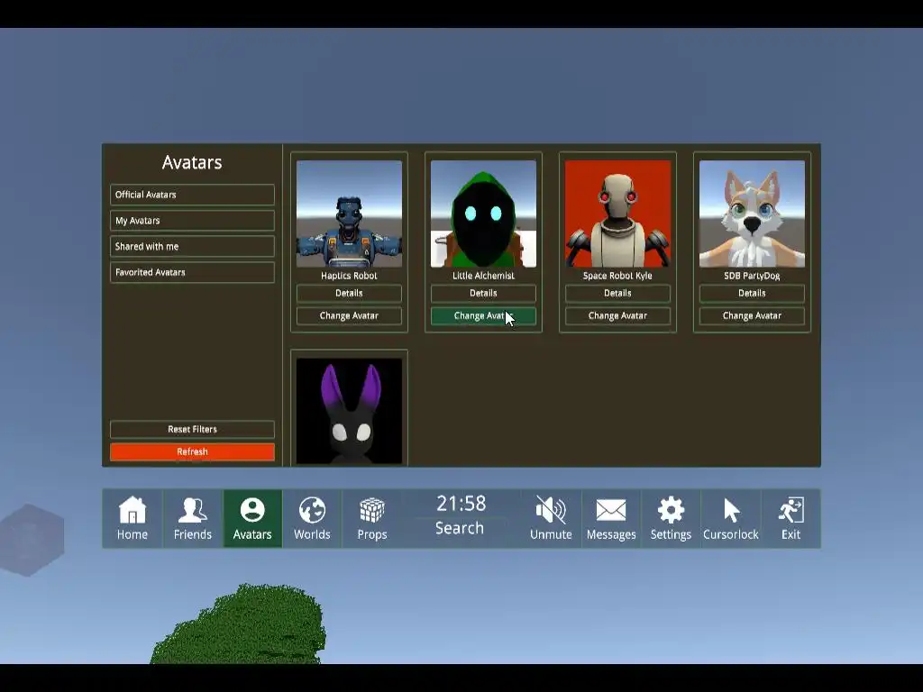Filter by My Avatars
923x692 pixels.
193,221
